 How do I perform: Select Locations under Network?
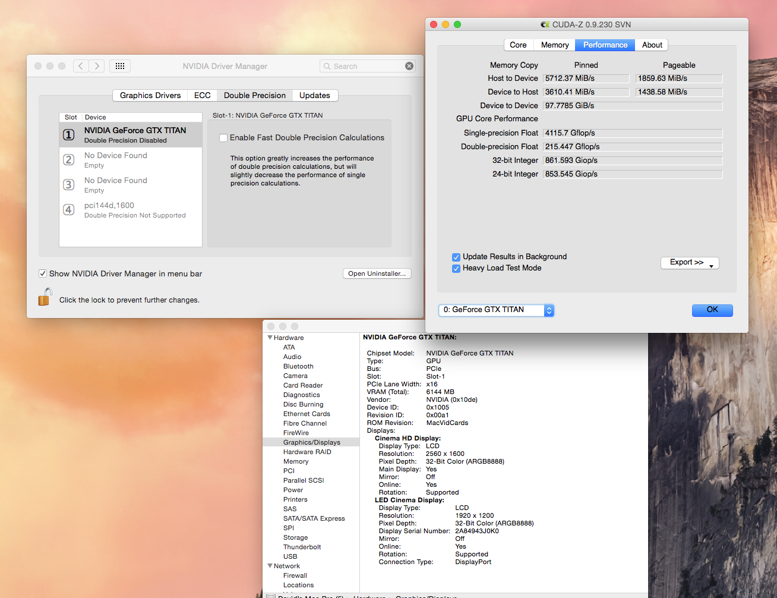(x=298, y=585)
